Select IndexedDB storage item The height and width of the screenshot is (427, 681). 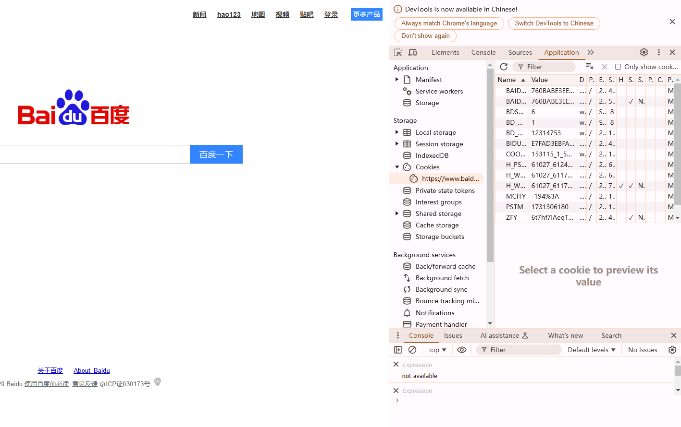pos(432,155)
